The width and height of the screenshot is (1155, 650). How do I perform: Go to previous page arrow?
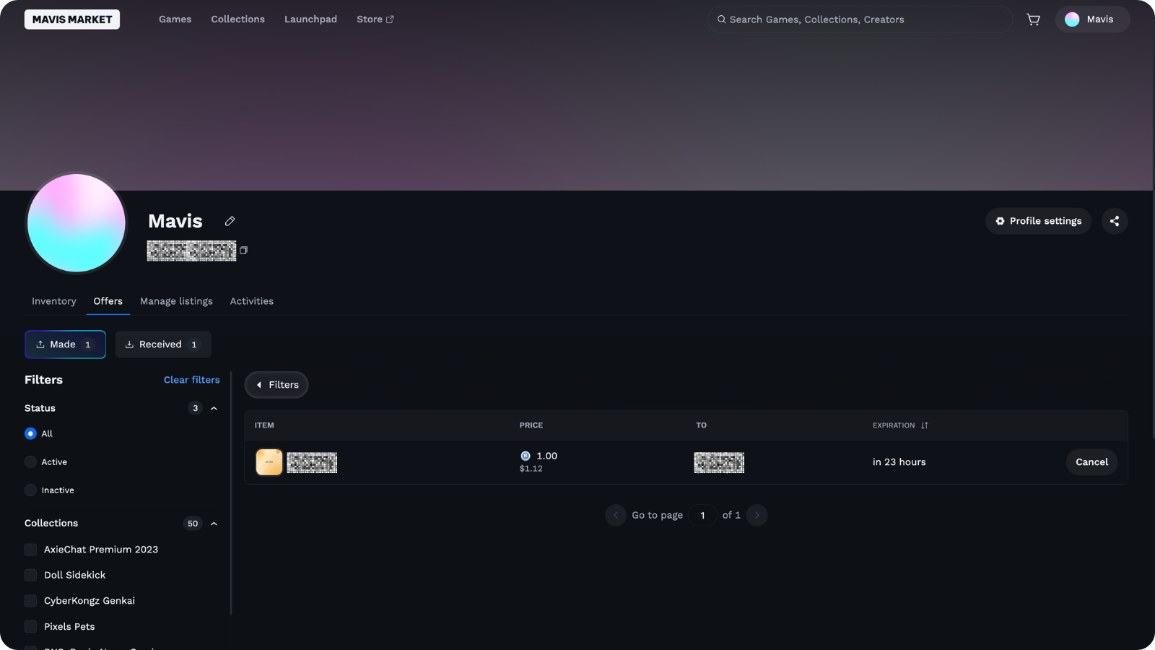[x=615, y=515]
